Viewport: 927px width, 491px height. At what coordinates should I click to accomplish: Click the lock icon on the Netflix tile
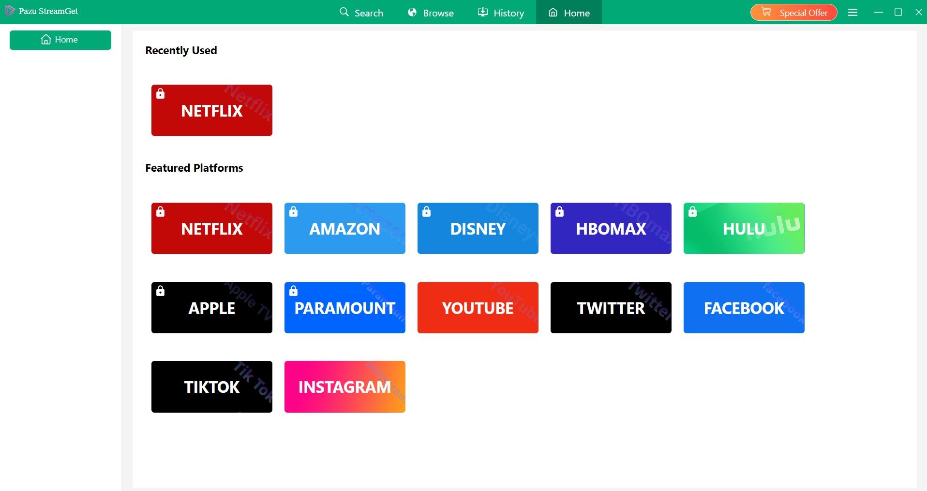coord(160,94)
